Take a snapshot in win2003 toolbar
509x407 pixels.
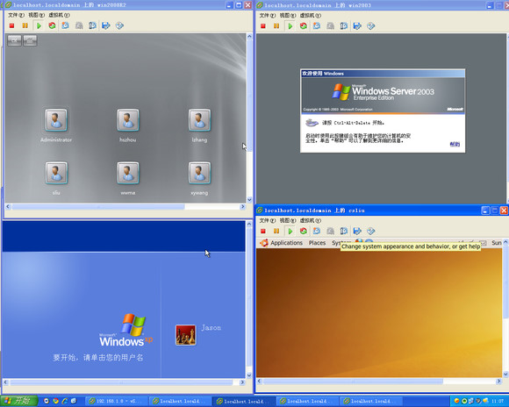click(x=317, y=26)
